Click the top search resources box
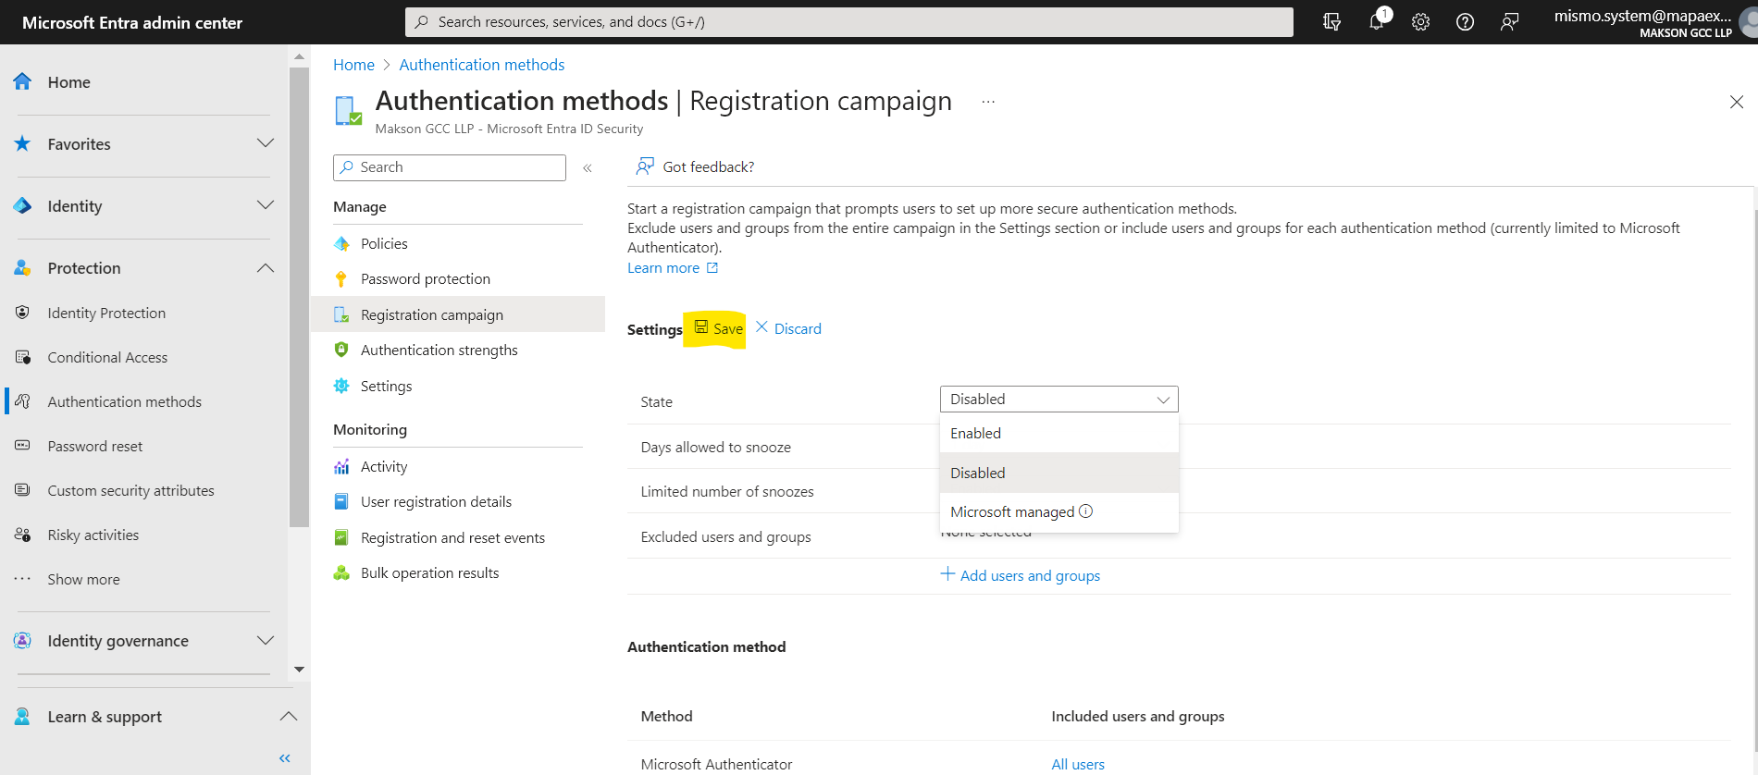 (849, 22)
